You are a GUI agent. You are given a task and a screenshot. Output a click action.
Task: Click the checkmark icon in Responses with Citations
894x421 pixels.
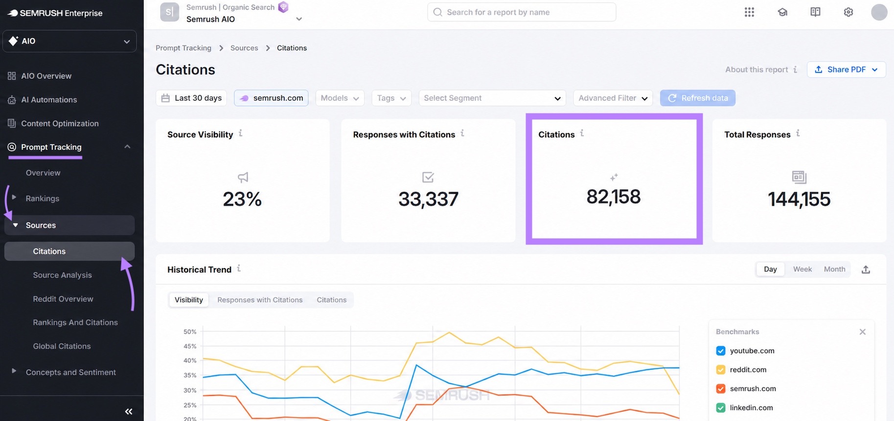[x=428, y=177]
